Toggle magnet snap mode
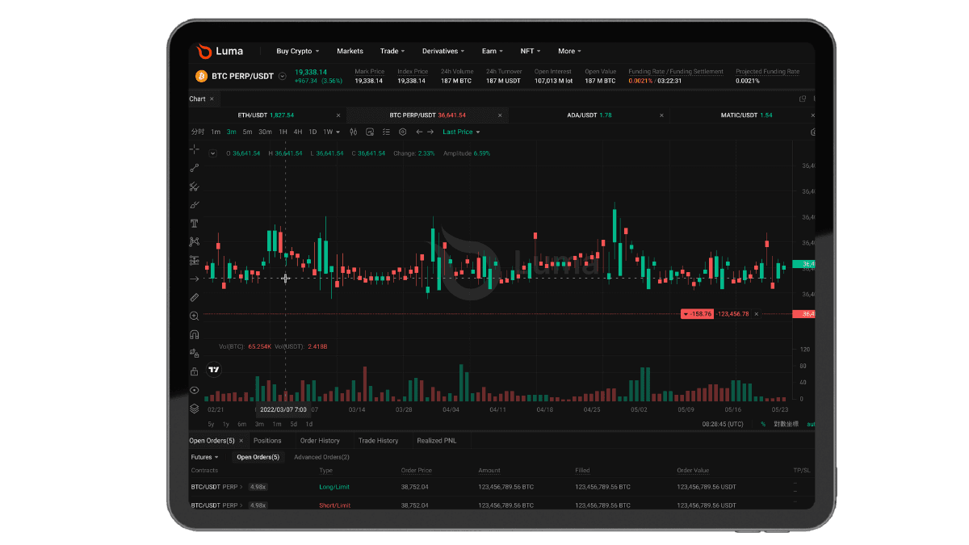 pyautogui.click(x=194, y=335)
